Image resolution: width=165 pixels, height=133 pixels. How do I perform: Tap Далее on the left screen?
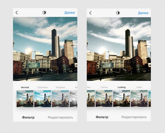(x=70, y=13)
